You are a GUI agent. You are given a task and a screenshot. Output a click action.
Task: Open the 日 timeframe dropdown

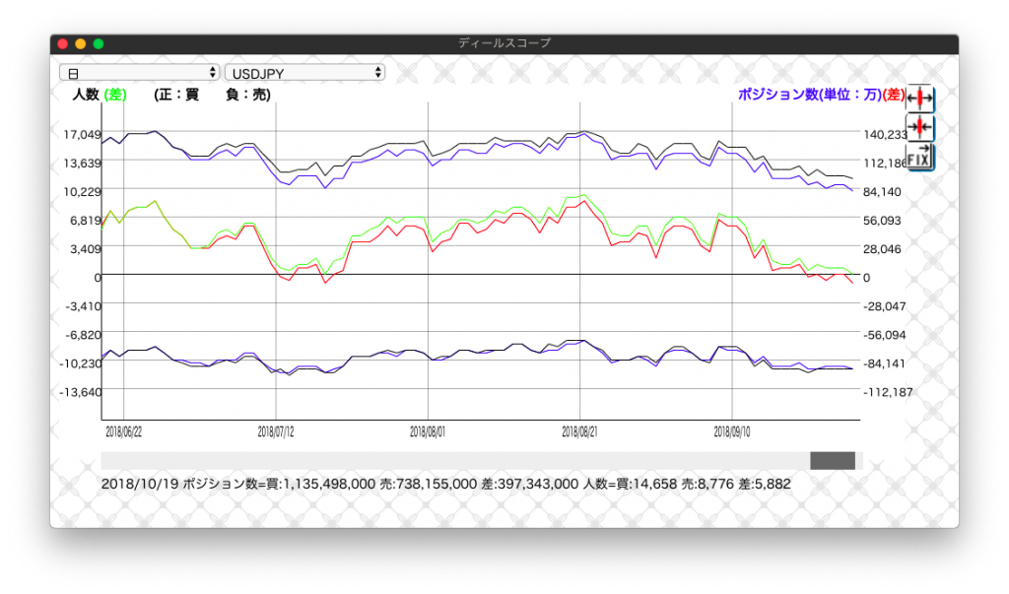tap(140, 73)
